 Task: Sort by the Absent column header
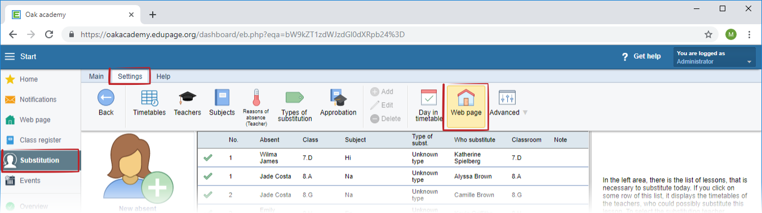pos(269,140)
